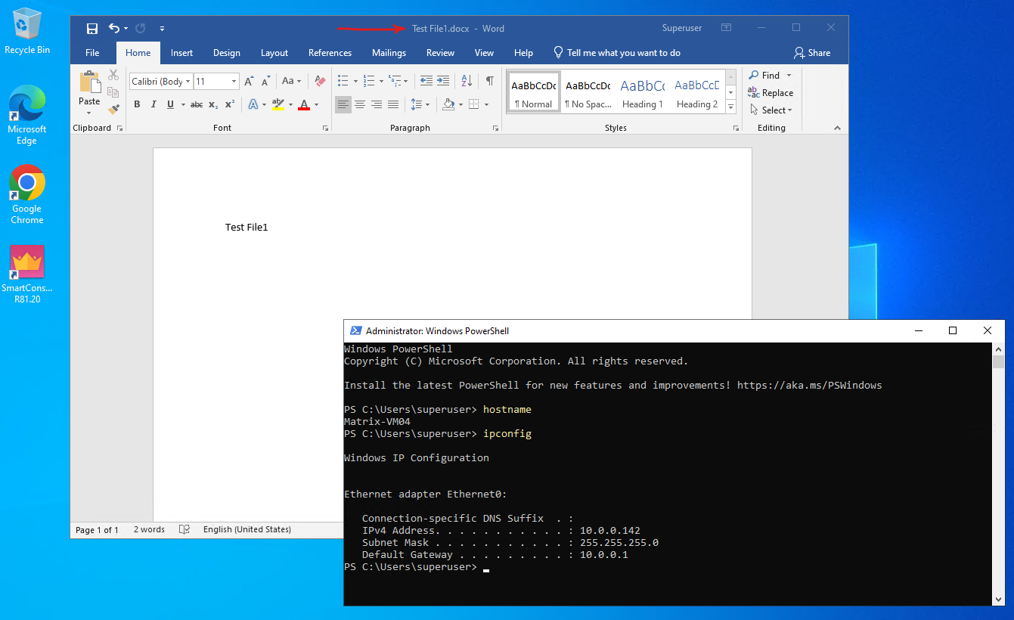Expand the font size dropdown showing 11
Image resolution: width=1014 pixels, height=620 pixels.
click(x=234, y=81)
